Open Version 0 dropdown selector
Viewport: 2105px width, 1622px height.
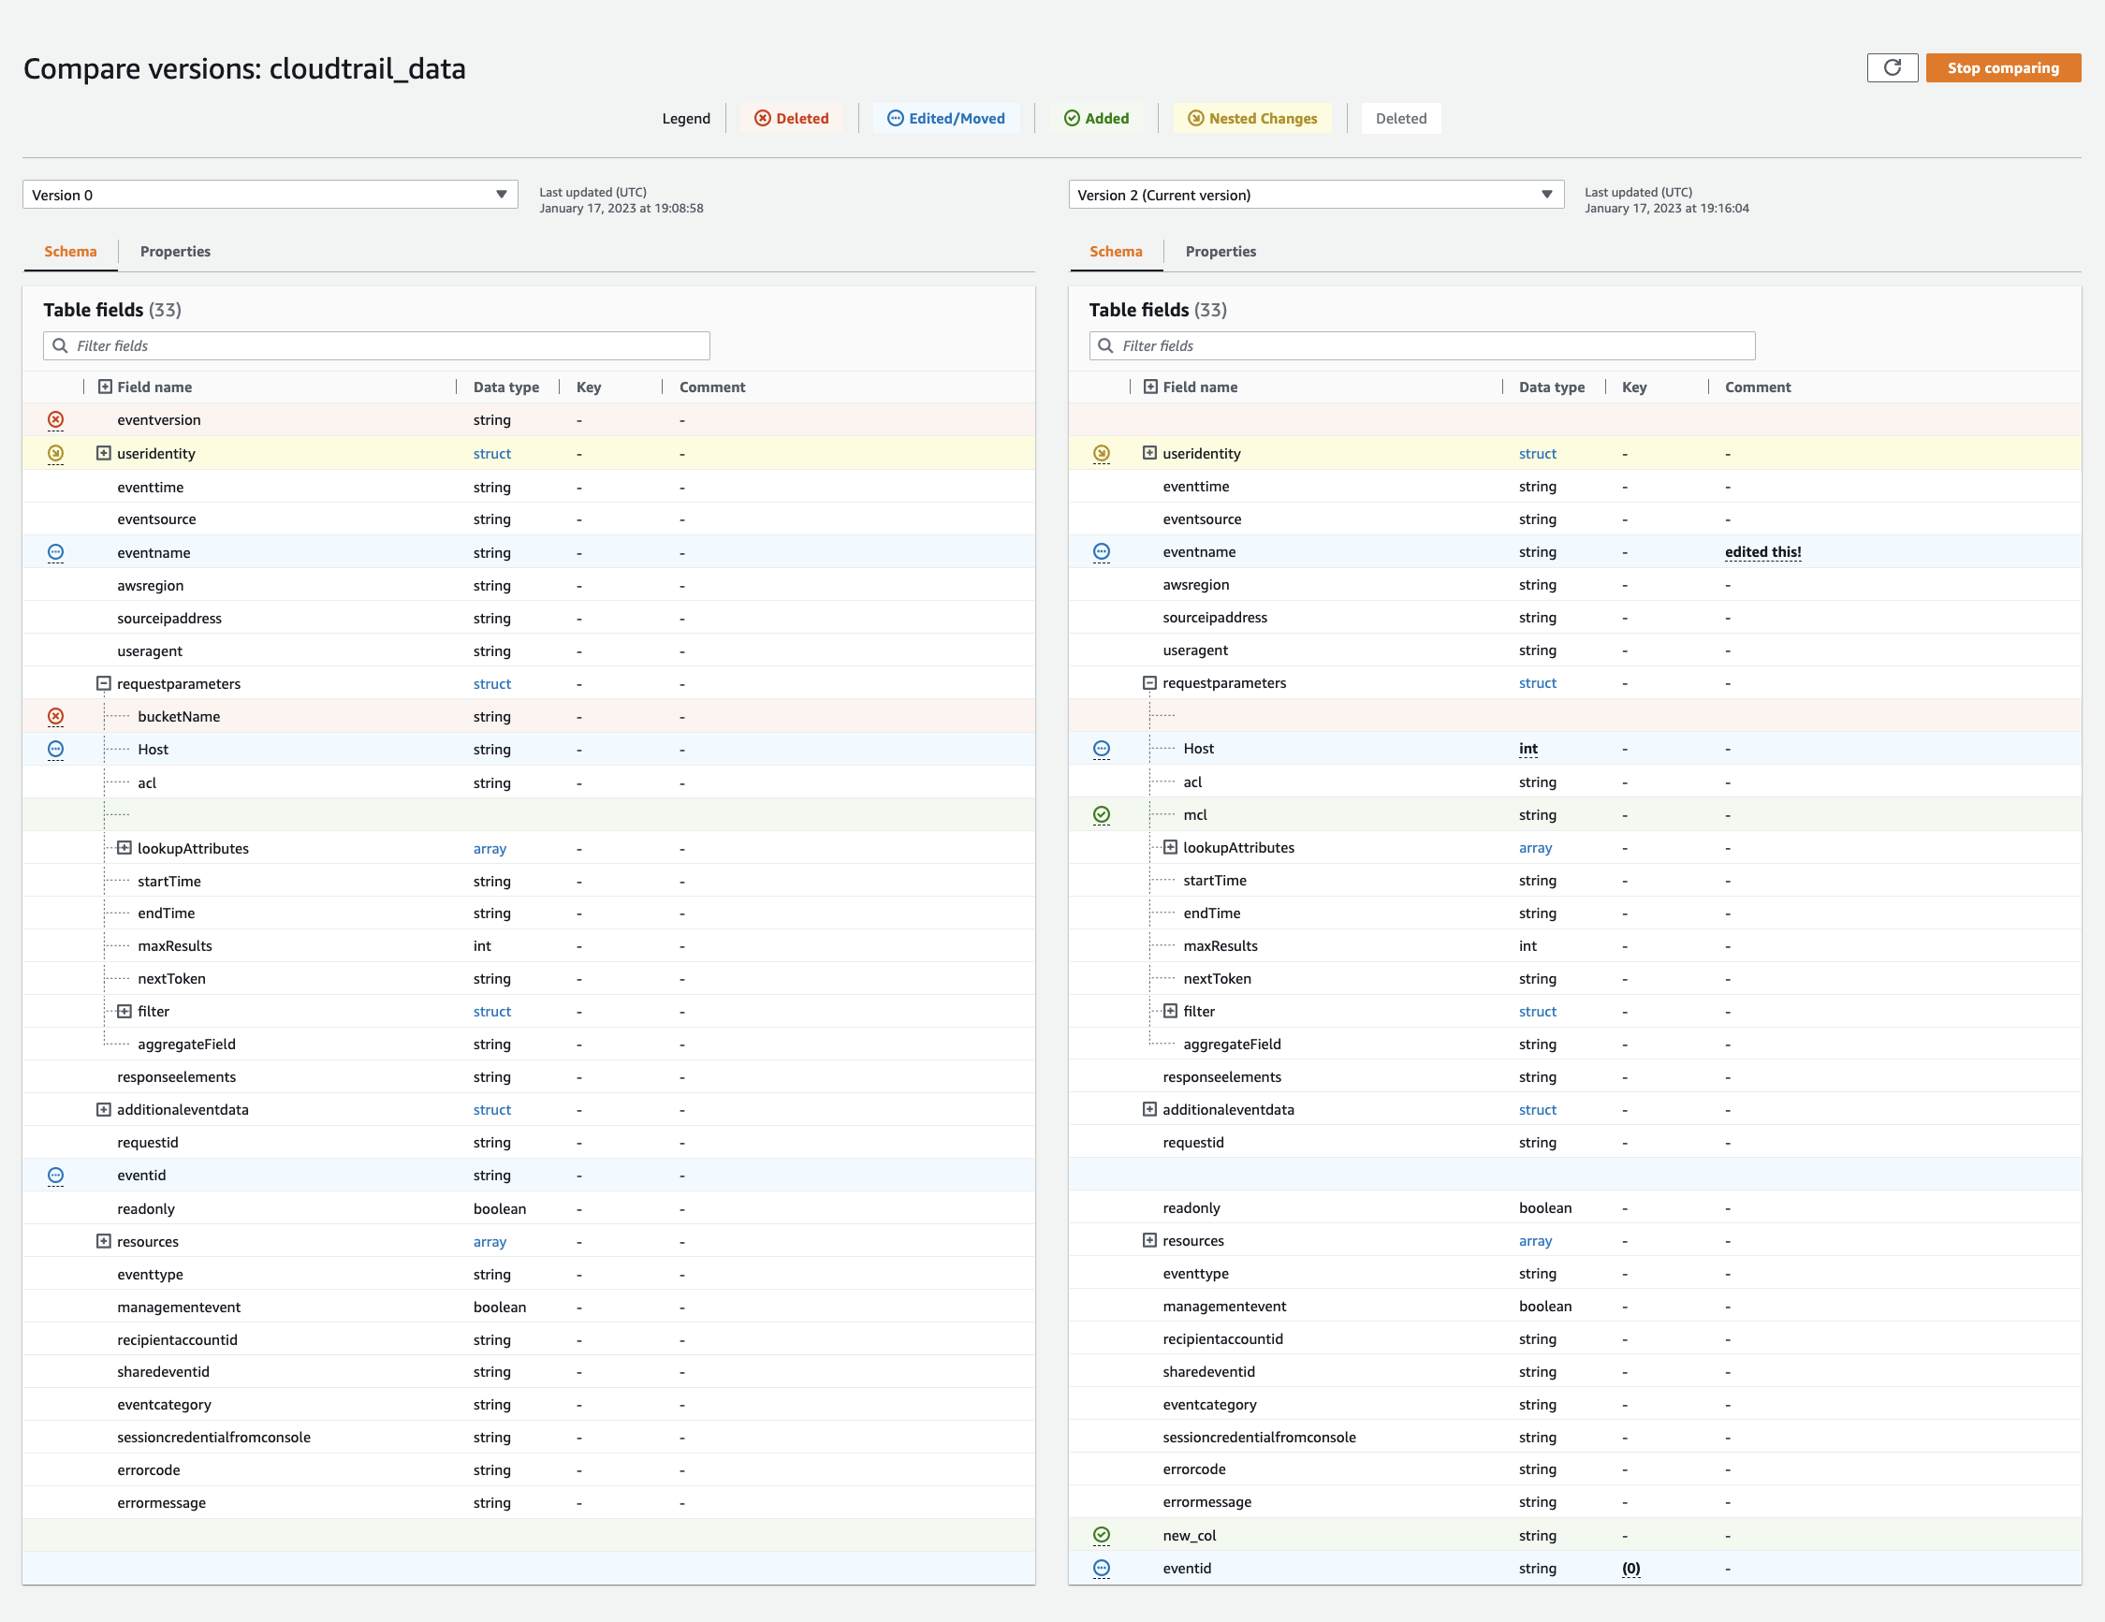268,195
